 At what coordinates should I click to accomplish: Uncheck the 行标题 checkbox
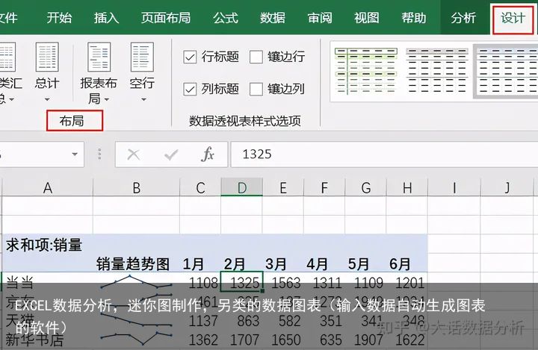tap(190, 57)
